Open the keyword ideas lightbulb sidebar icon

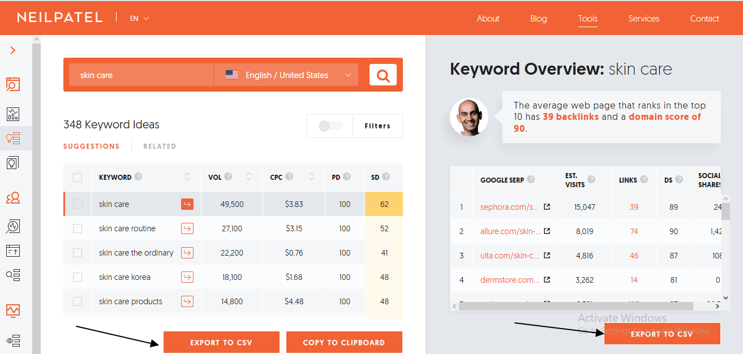[13, 139]
